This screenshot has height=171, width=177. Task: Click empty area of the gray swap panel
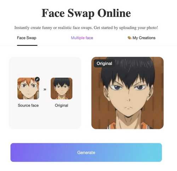45,118
